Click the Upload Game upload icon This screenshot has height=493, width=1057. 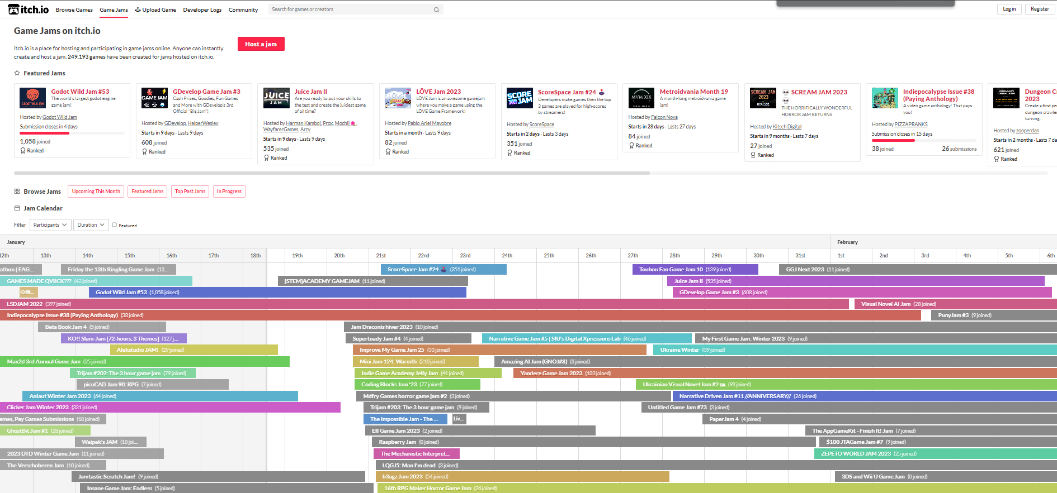tap(138, 9)
